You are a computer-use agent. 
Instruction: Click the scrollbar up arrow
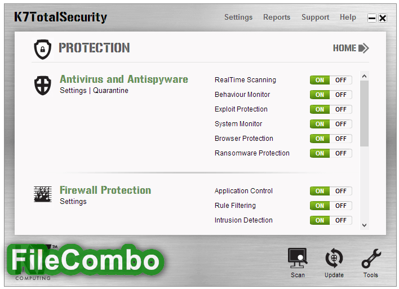tap(365, 76)
